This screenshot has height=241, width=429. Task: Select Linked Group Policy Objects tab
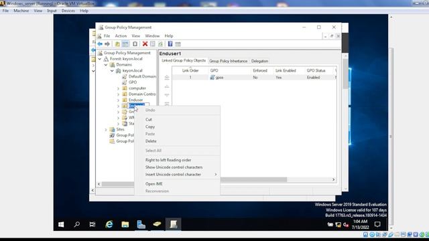[184, 60]
